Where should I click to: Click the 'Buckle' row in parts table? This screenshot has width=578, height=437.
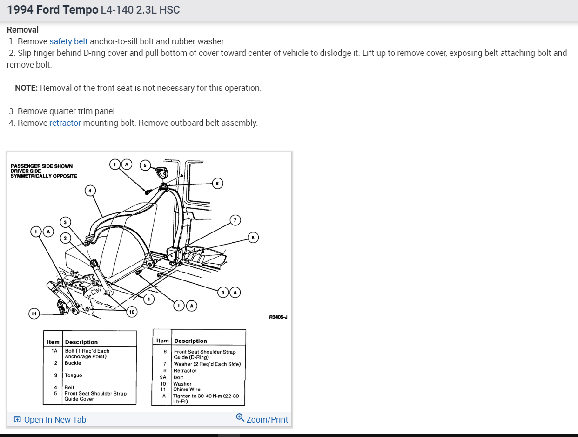pyautogui.click(x=73, y=363)
